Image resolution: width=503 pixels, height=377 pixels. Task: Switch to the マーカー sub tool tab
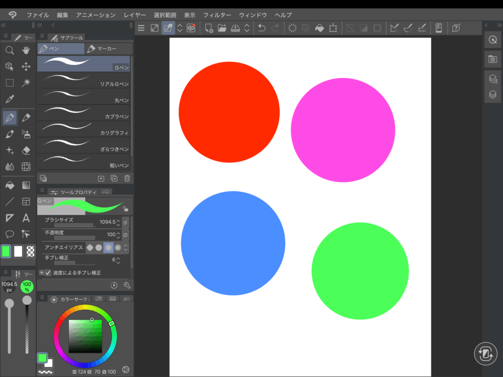pyautogui.click(x=109, y=49)
